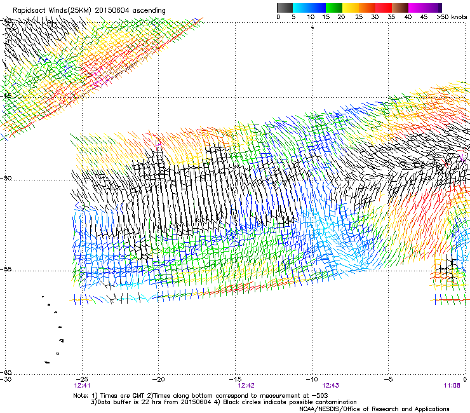Image resolution: width=470 pixels, height=413 pixels.
Task: Click the purple time label '12:43'
Action: coord(331,386)
